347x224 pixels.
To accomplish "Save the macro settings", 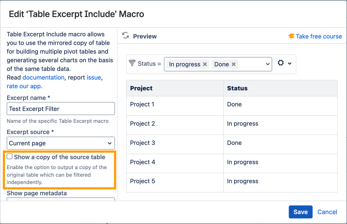I will pos(300,212).
